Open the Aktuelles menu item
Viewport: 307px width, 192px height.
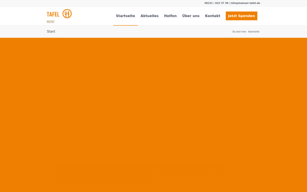coord(149,16)
